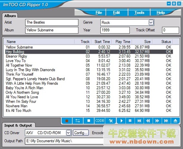The image size is (183, 149).
Task: Rewind the current track
Action: click(x=148, y=121)
